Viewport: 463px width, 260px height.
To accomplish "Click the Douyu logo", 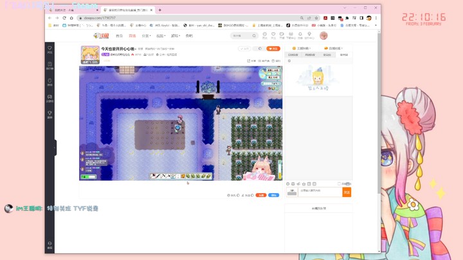I will [x=101, y=36].
